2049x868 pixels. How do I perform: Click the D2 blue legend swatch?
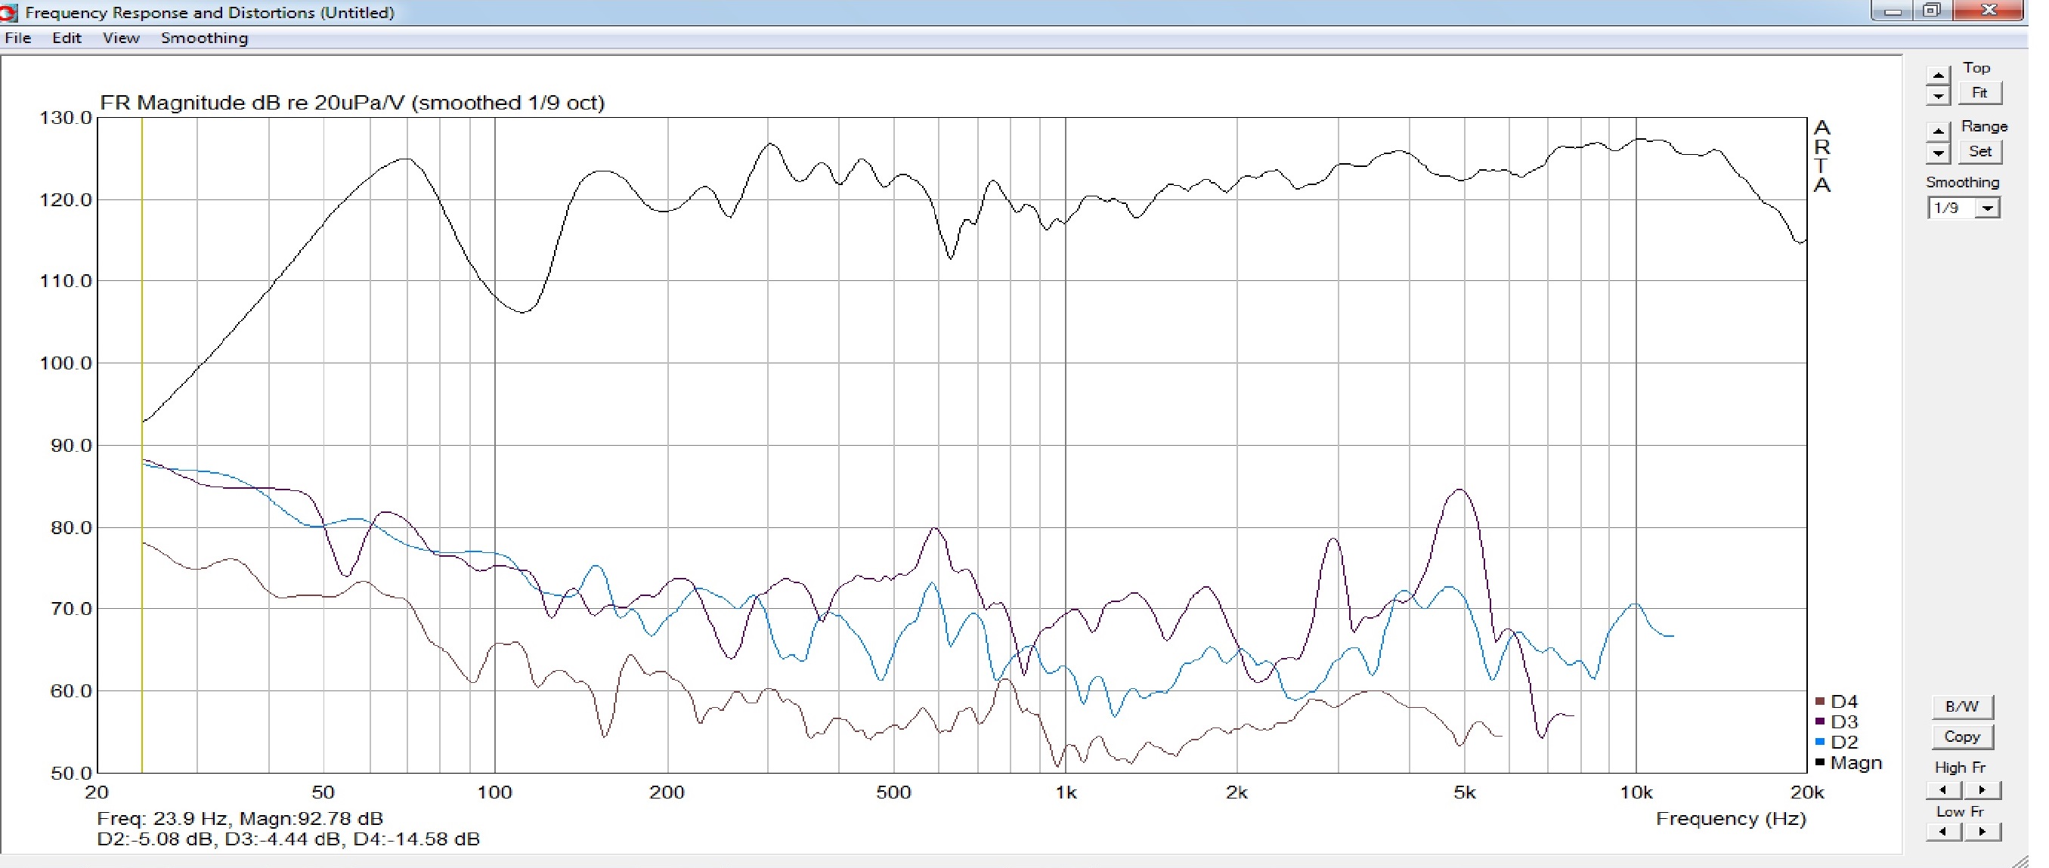point(1820,742)
